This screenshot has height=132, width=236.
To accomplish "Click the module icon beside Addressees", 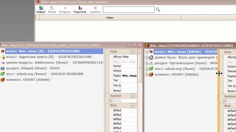I will coord(3,63).
